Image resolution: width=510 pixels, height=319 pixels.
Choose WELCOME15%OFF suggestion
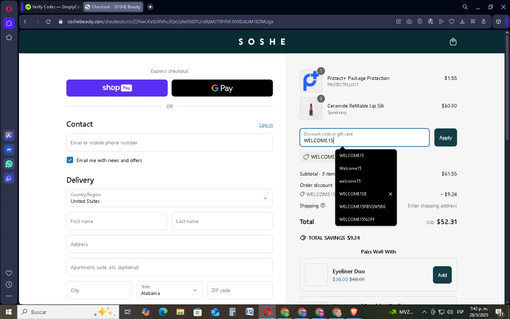pos(366,219)
